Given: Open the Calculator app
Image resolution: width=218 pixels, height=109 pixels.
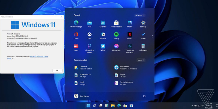Looking at the screenshot, I should coord(143,46).
